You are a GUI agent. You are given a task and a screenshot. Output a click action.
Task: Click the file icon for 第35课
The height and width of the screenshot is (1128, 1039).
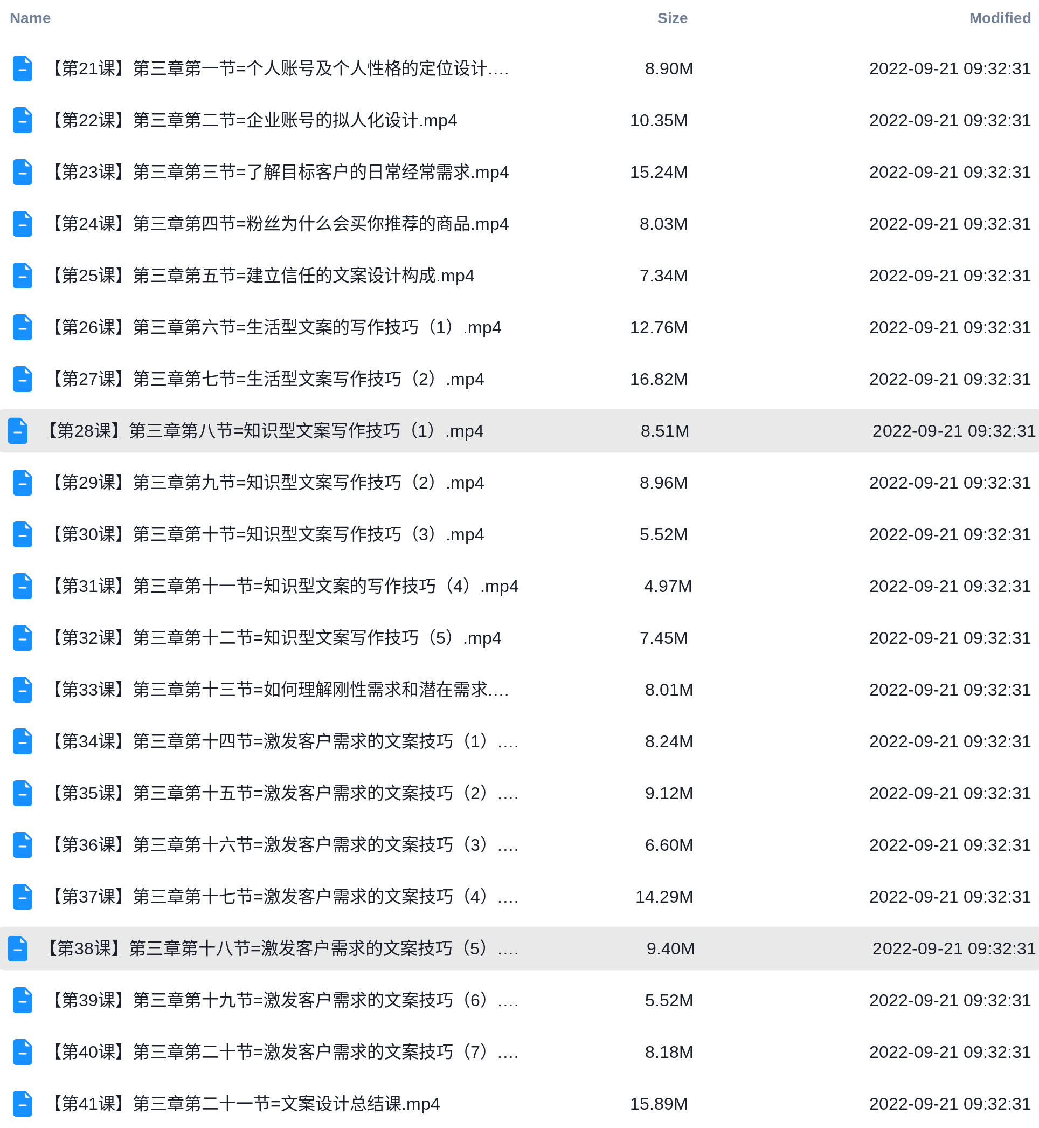click(23, 793)
